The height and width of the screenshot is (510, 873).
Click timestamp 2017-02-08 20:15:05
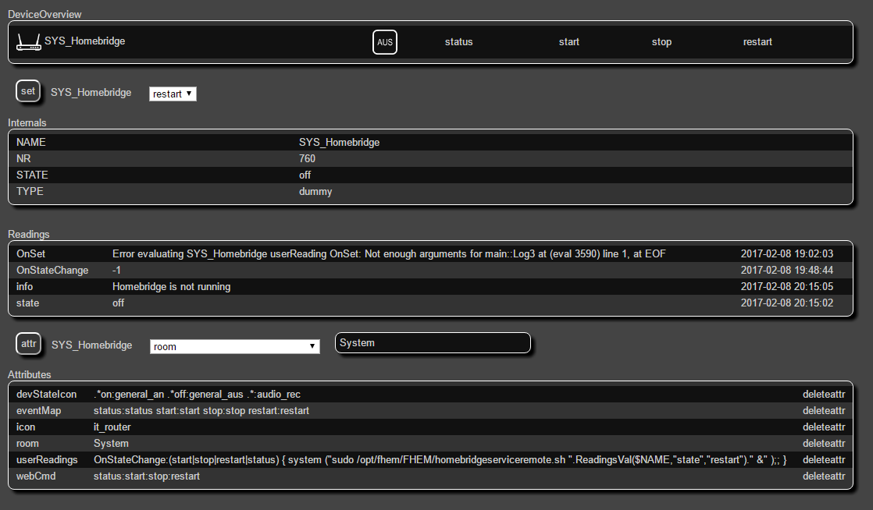[x=786, y=286]
